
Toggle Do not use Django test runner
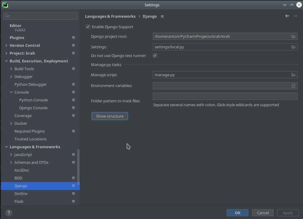tap(155, 55)
